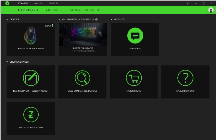Open the Feedback module icon
The width and height of the screenshot is (216, 140).
[x=135, y=35]
